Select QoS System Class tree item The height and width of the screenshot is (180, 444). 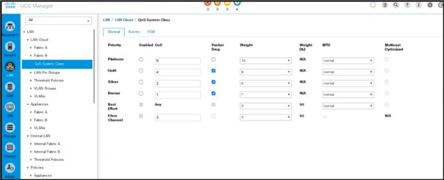pos(57,64)
